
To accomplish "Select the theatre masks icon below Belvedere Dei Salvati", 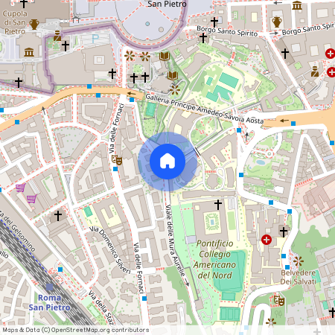I will click(x=279, y=300).
